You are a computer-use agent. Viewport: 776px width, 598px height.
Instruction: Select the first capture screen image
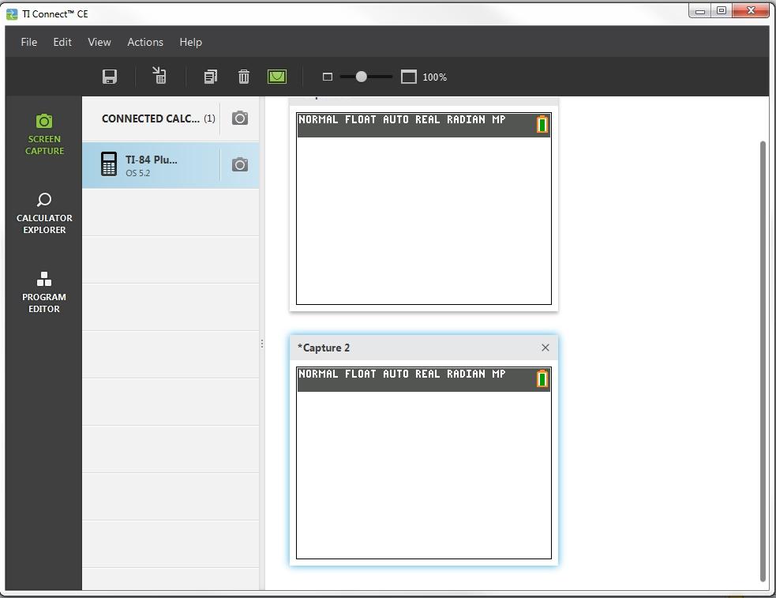pyautogui.click(x=424, y=209)
